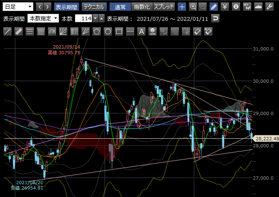This screenshot has width=279, height=197.
Task: Open the 日足 timeframe dropdown
Action: tap(17, 7)
